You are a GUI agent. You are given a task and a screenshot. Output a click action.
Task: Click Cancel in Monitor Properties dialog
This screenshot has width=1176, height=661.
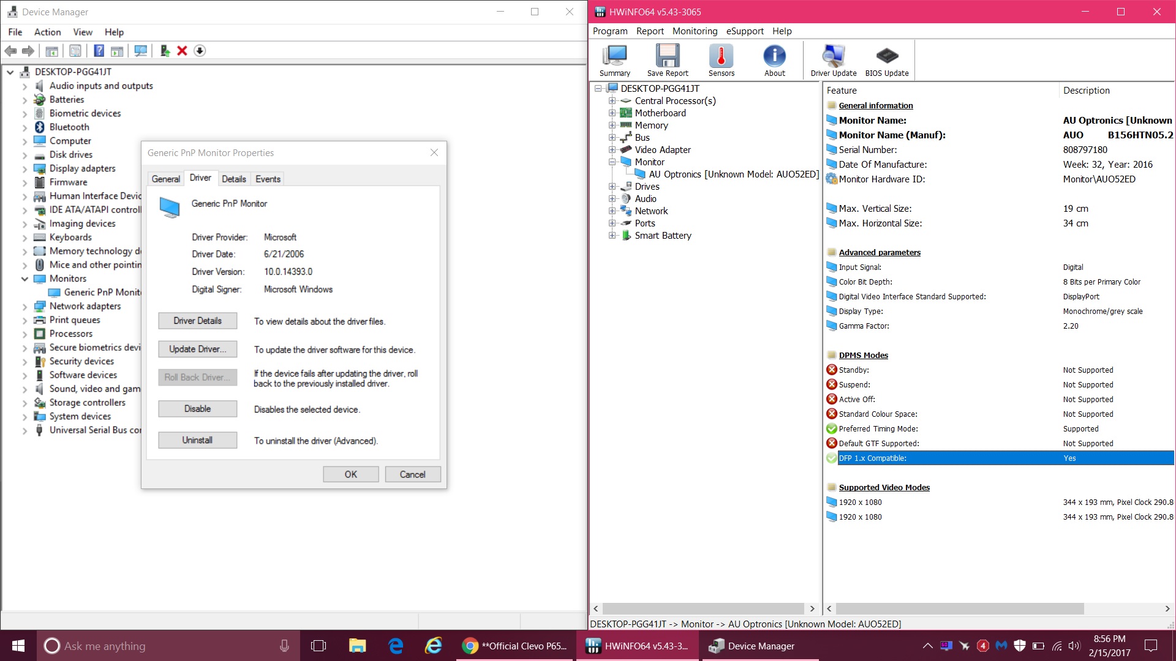coord(412,474)
